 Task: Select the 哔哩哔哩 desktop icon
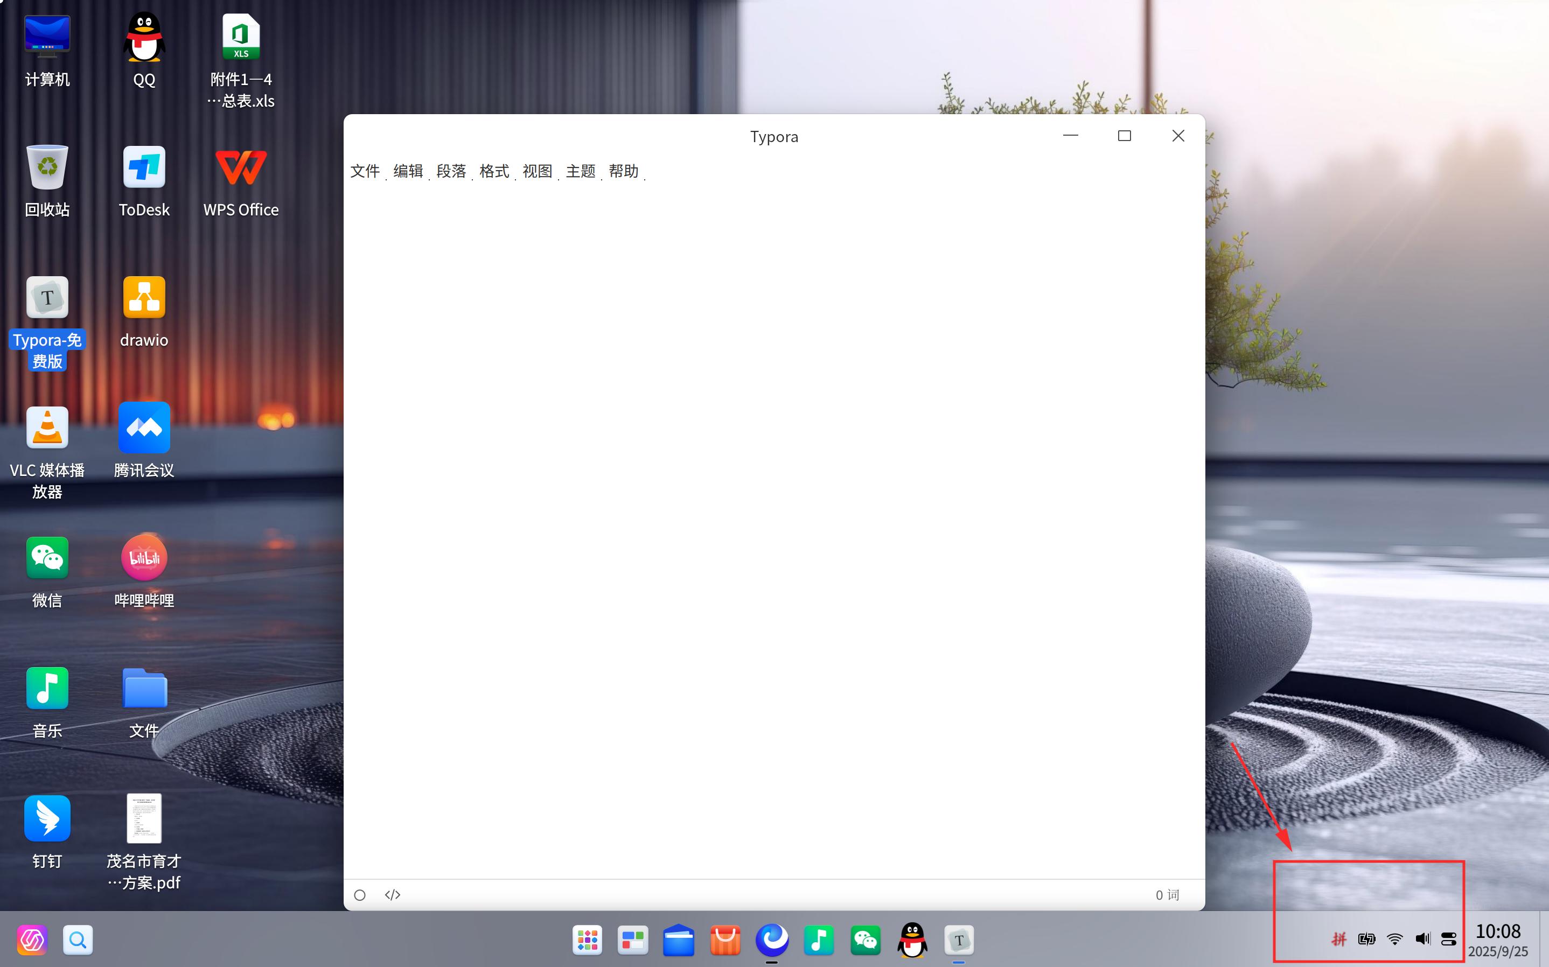pyautogui.click(x=144, y=572)
